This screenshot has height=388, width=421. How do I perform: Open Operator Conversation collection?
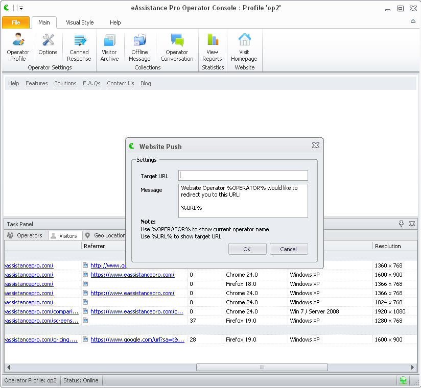click(x=177, y=47)
